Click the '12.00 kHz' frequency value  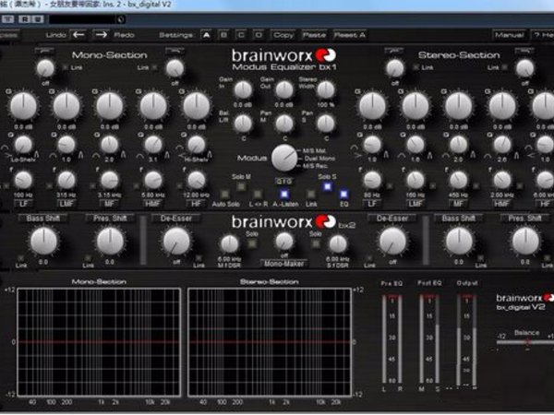tap(196, 195)
